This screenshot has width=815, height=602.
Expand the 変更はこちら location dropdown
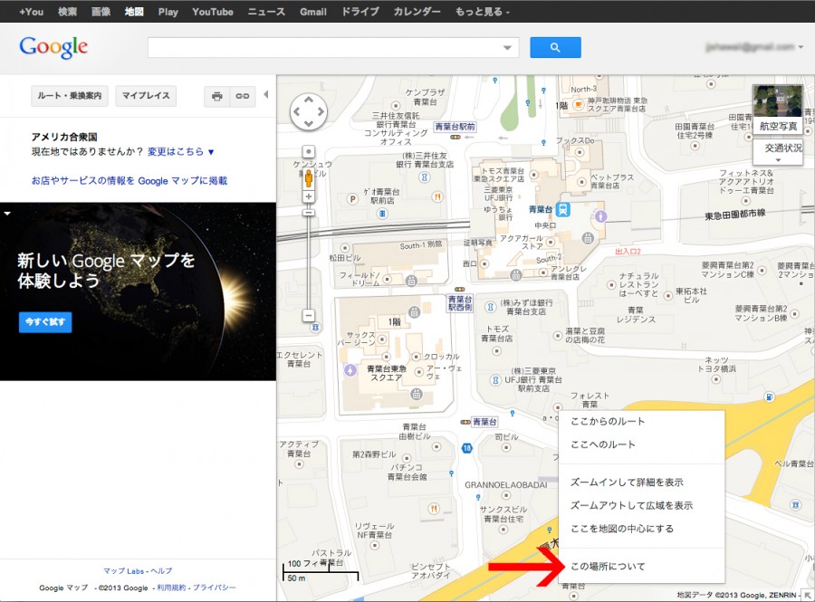click(181, 152)
